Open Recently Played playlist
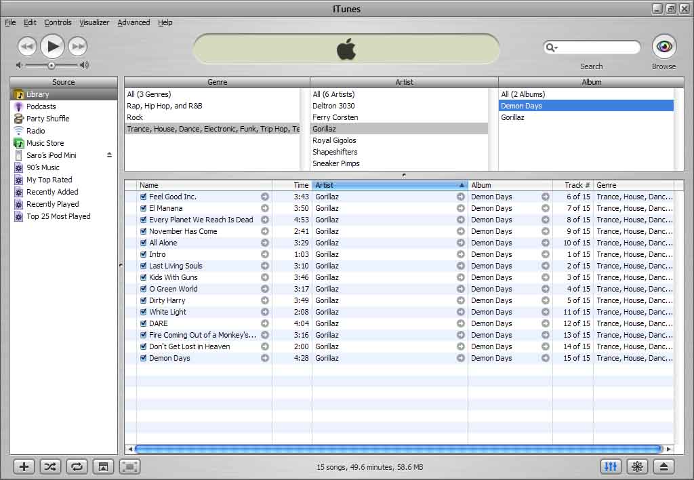 [x=53, y=204]
